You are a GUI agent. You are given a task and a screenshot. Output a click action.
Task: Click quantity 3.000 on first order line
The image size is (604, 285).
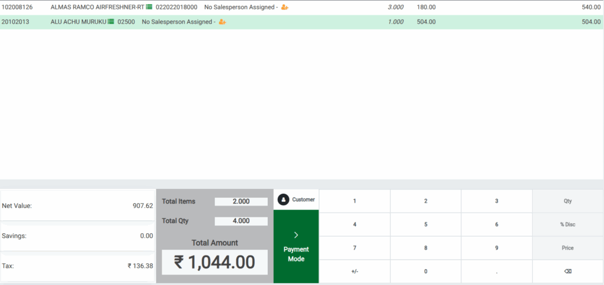coord(396,7)
